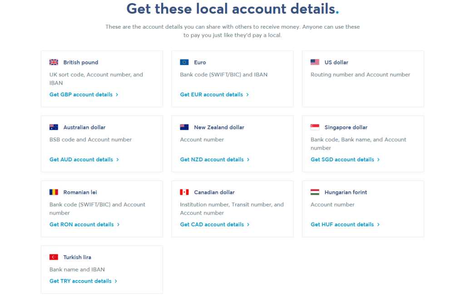
Task: Open Get EUR account details link
Action: click(x=211, y=95)
